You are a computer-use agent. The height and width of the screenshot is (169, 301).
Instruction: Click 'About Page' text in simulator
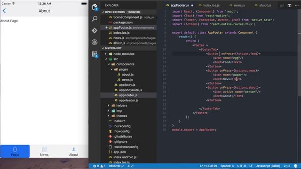[x=9, y=21]
